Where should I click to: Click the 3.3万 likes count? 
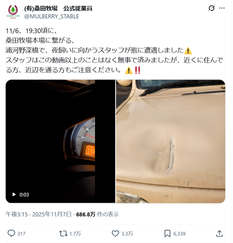pyautogui.click(x=127, y=234)
